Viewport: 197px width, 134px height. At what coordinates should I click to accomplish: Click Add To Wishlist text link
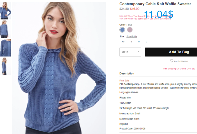click(181, 61)
